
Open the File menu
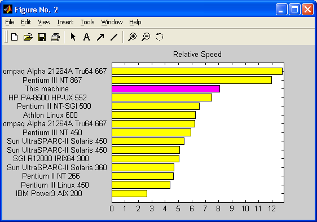pyautogui.click(x=10, y=22)
